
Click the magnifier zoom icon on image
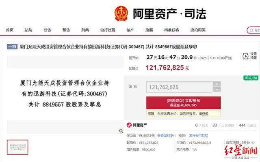[x=121, y=131]
